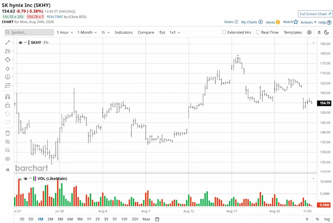This screenshot has height=223, width=333.
Task: Click the 0.33M volume label
Action: click(x=324, y=205)
